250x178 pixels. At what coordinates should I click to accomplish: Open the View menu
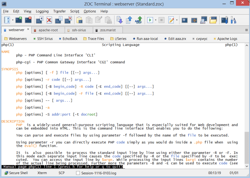click(x=27, y=11)
